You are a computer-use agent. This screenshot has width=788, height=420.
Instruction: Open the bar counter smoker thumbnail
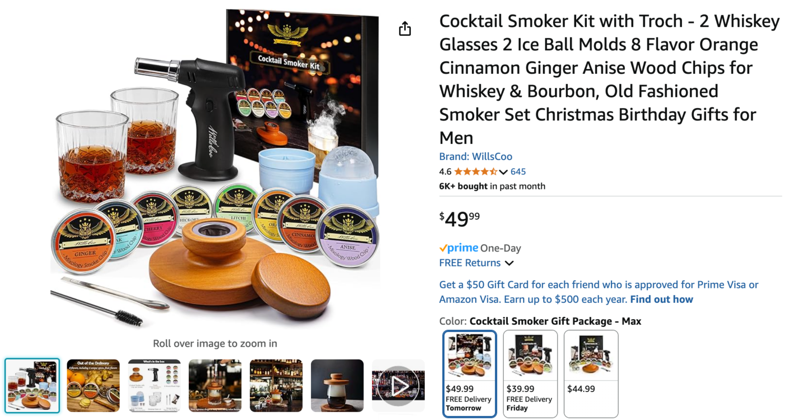point(215,386)
